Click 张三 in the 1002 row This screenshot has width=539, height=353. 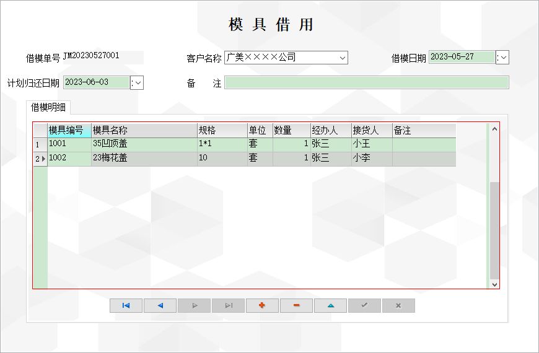tap(331, 159)
